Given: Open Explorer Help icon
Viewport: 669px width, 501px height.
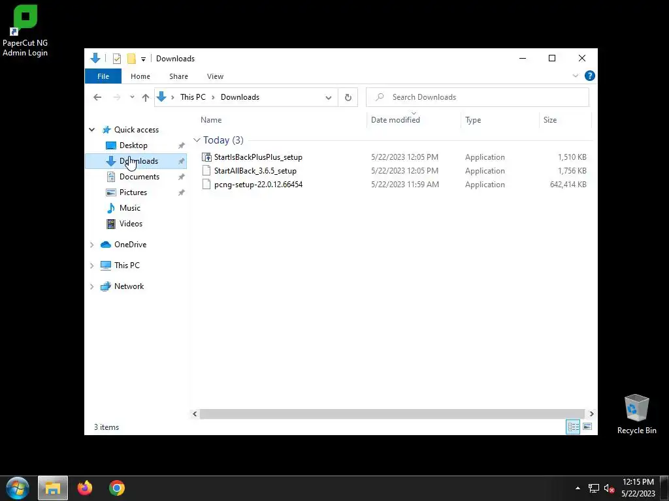Looking at the screenshot, I should [590, 76].
